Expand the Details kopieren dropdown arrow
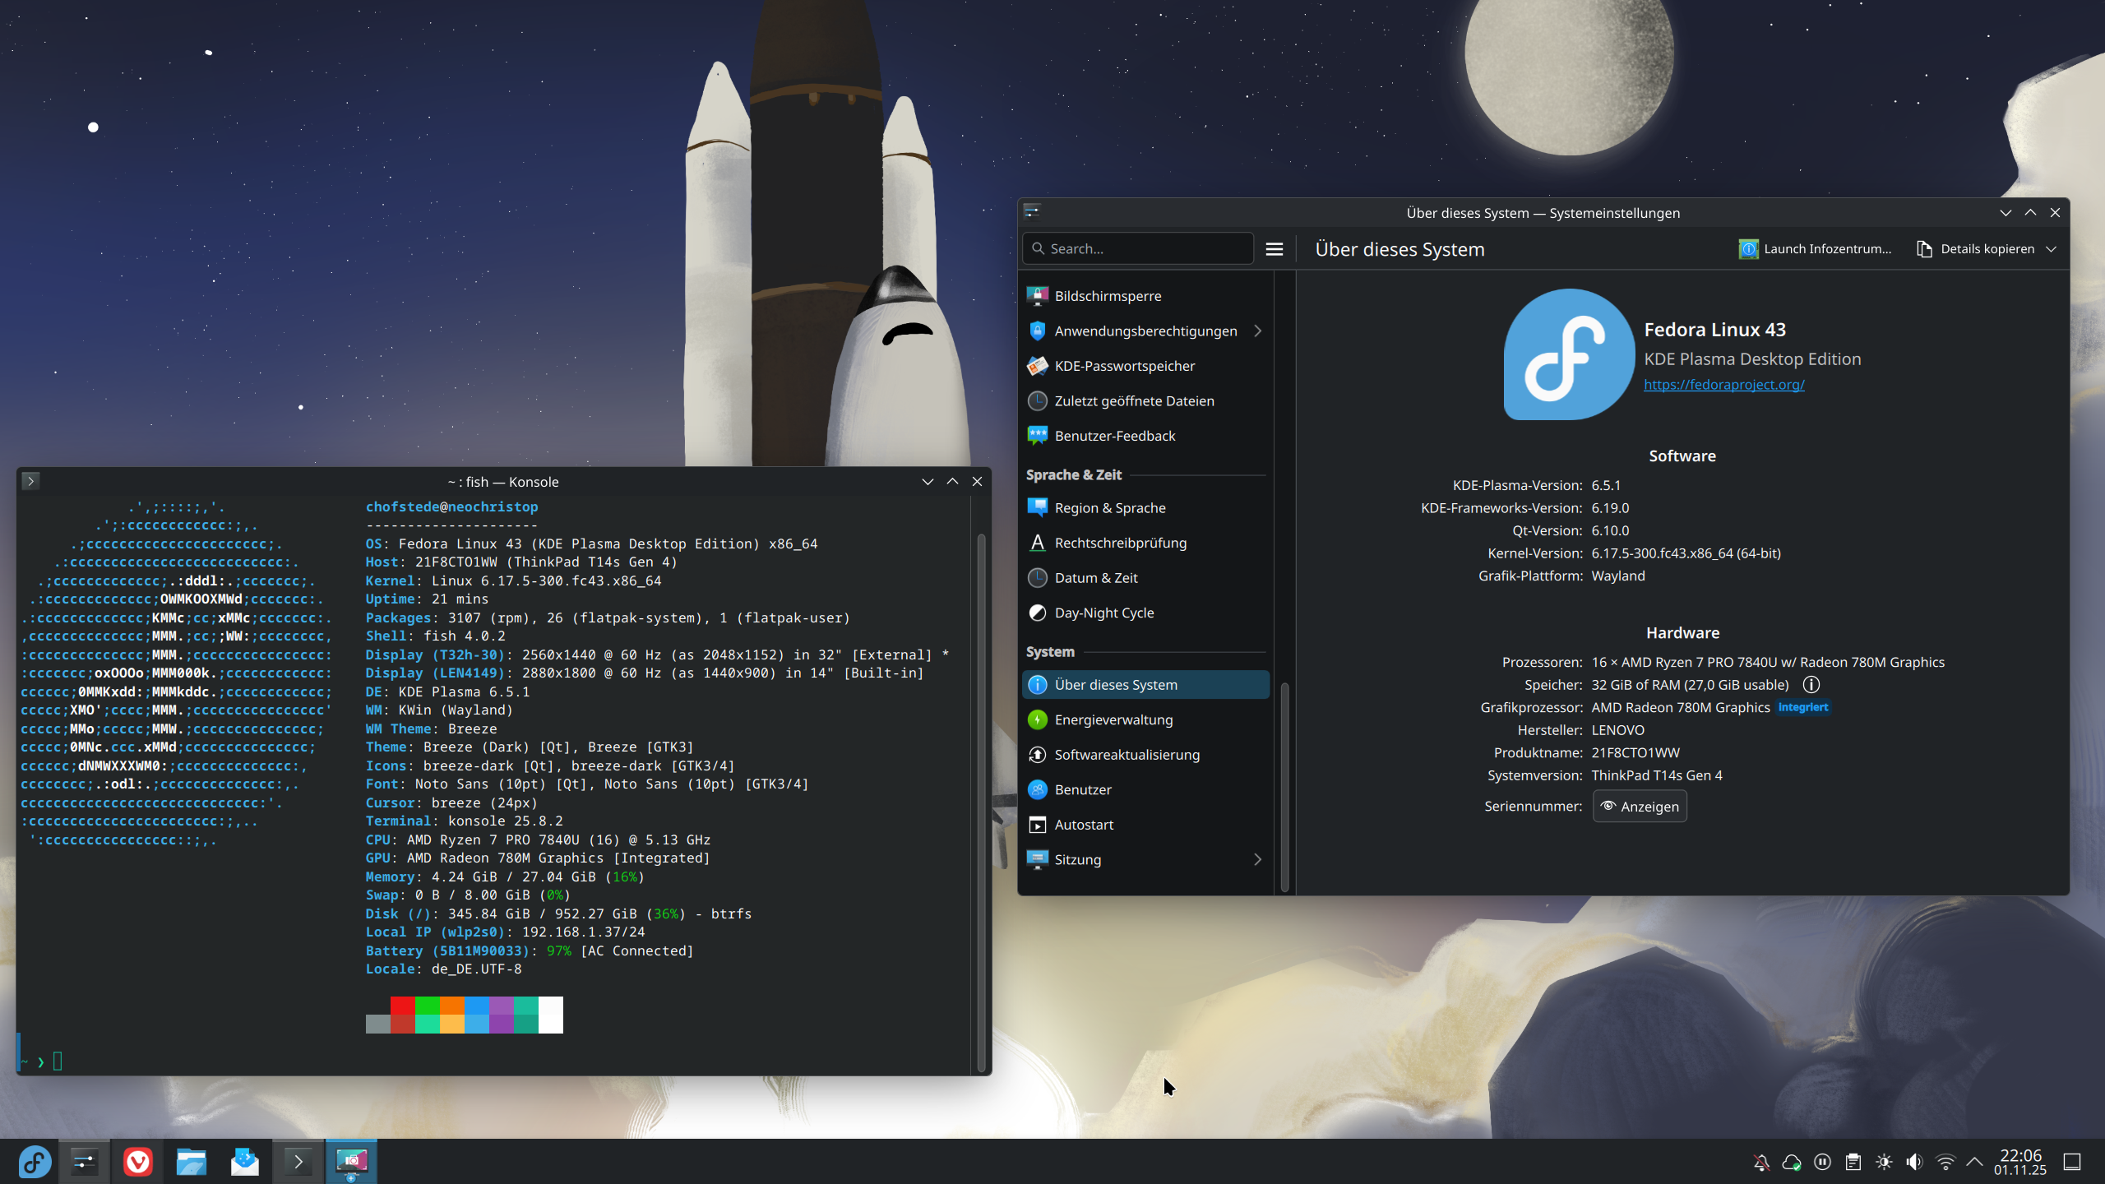2105x1184 pixels. [2052, 249]
